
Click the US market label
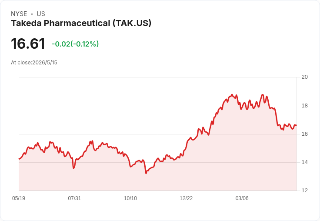(41, 14)
